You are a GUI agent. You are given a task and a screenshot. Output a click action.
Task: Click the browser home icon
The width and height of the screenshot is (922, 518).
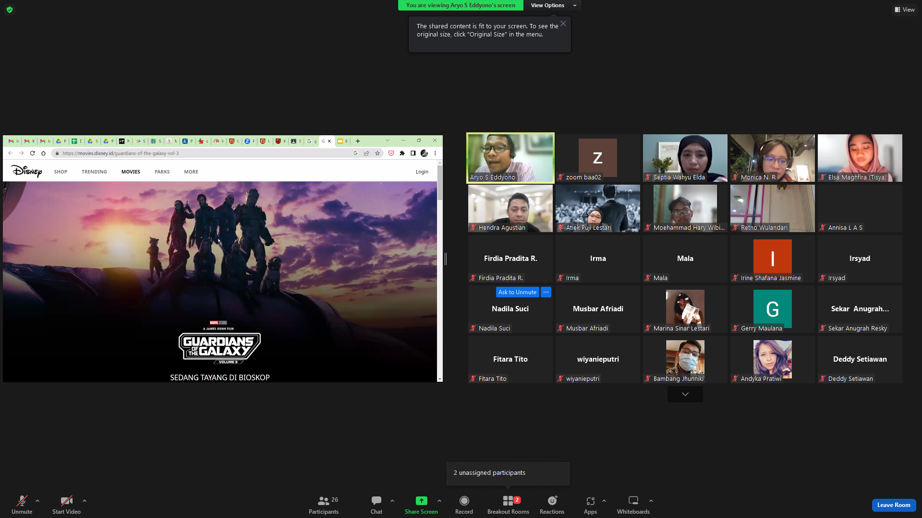(43, 153)
